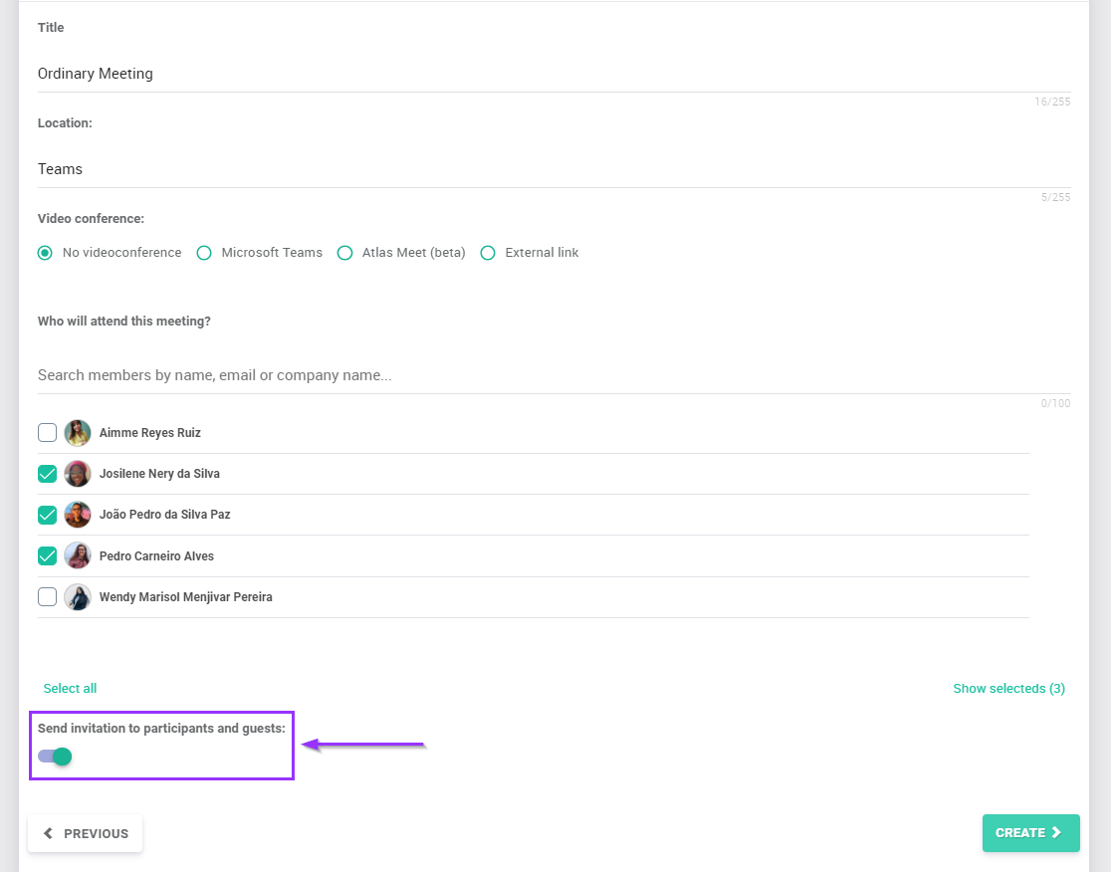This screenshot has width=1111, height=872.
Task: Click the Create button
Action: pyautogui.click(x=1031, y=833)
